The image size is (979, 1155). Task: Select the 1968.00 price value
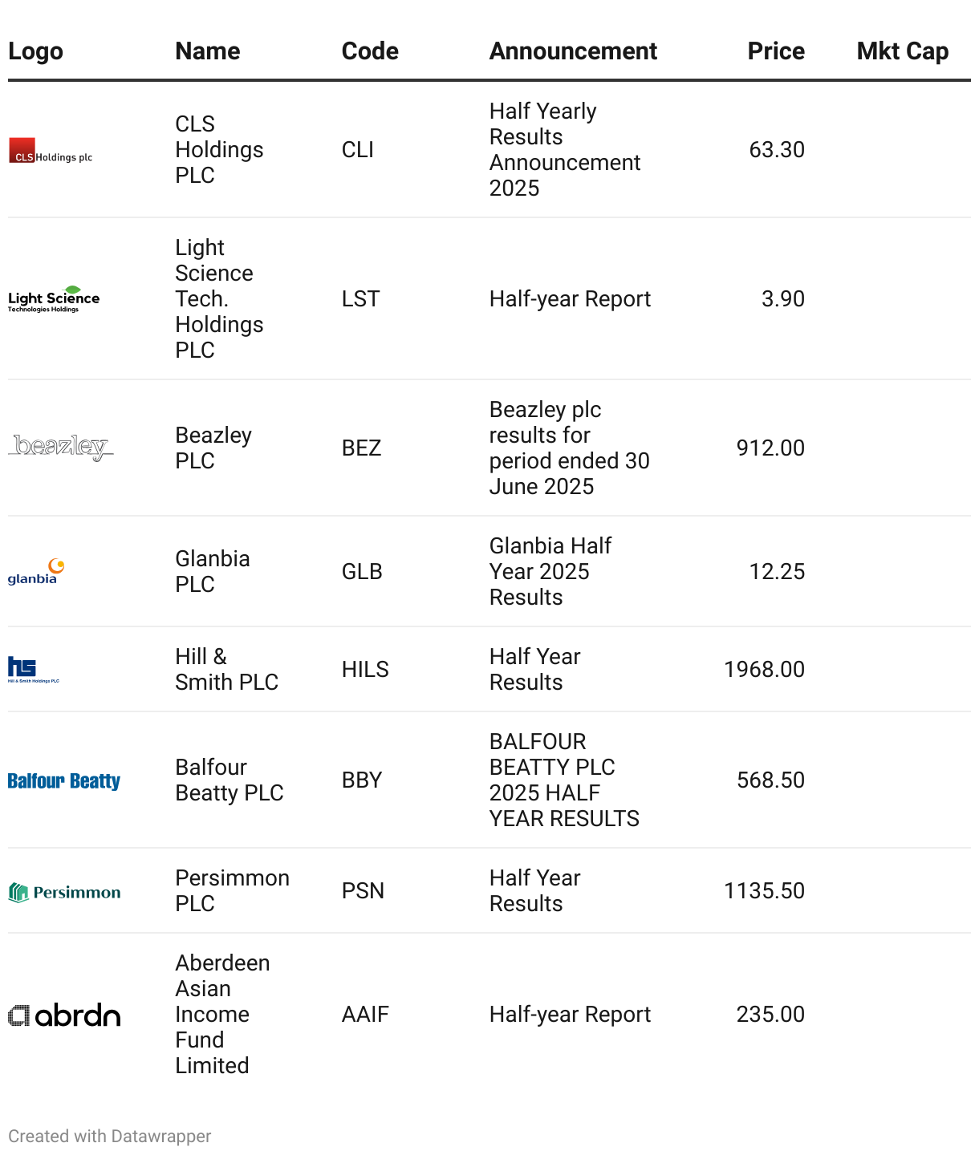click(764, 670)
